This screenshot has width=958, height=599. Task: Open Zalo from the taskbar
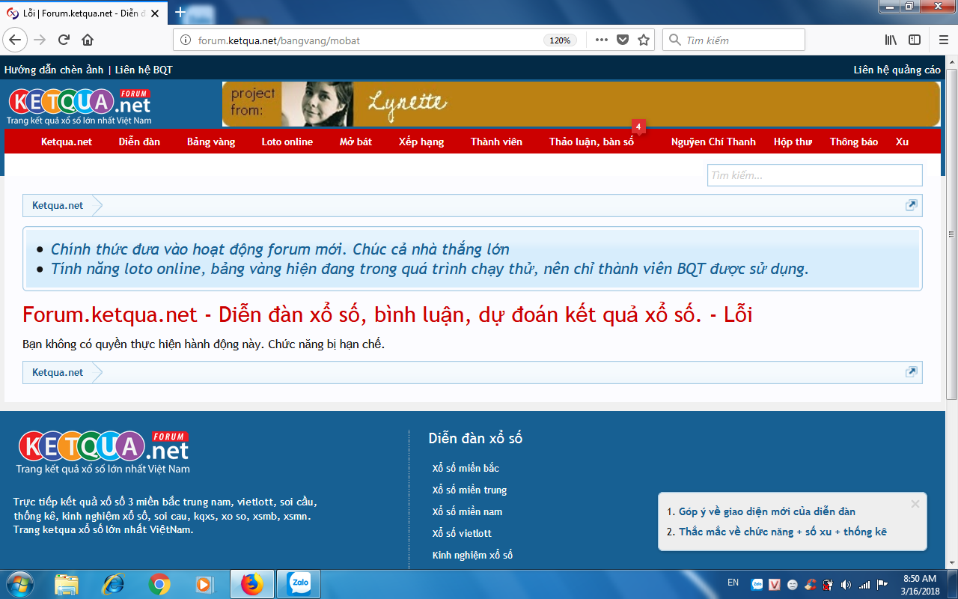(299, 584)
